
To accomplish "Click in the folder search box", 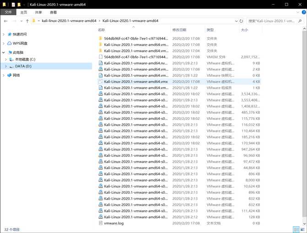I will 272,21.
